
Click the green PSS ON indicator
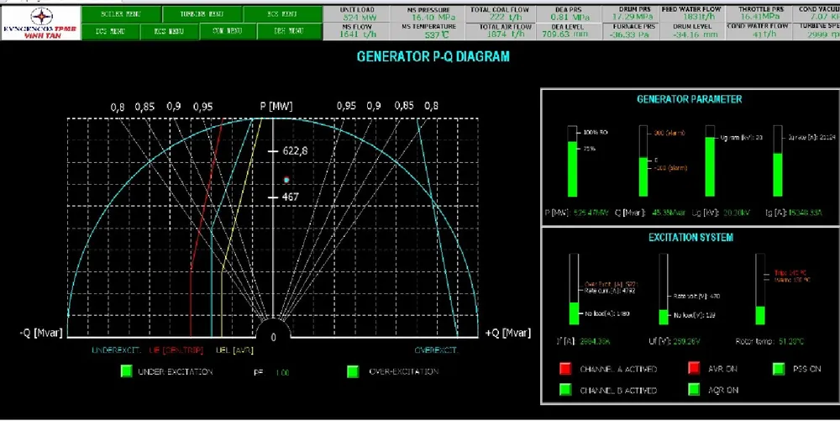tap(778, 369)
